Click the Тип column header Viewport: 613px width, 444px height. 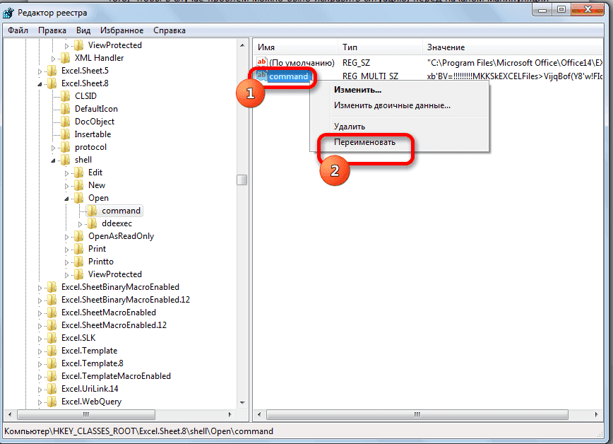click(381, 47)
